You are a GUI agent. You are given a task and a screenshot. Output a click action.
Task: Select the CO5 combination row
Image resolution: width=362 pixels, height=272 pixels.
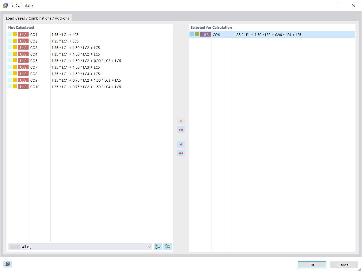click(34, 60)
